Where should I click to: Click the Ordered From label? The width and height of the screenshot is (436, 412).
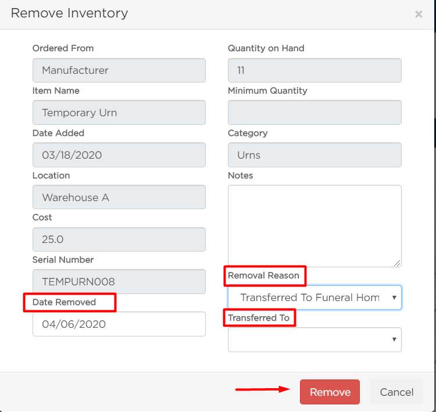[x=63, y=48]
